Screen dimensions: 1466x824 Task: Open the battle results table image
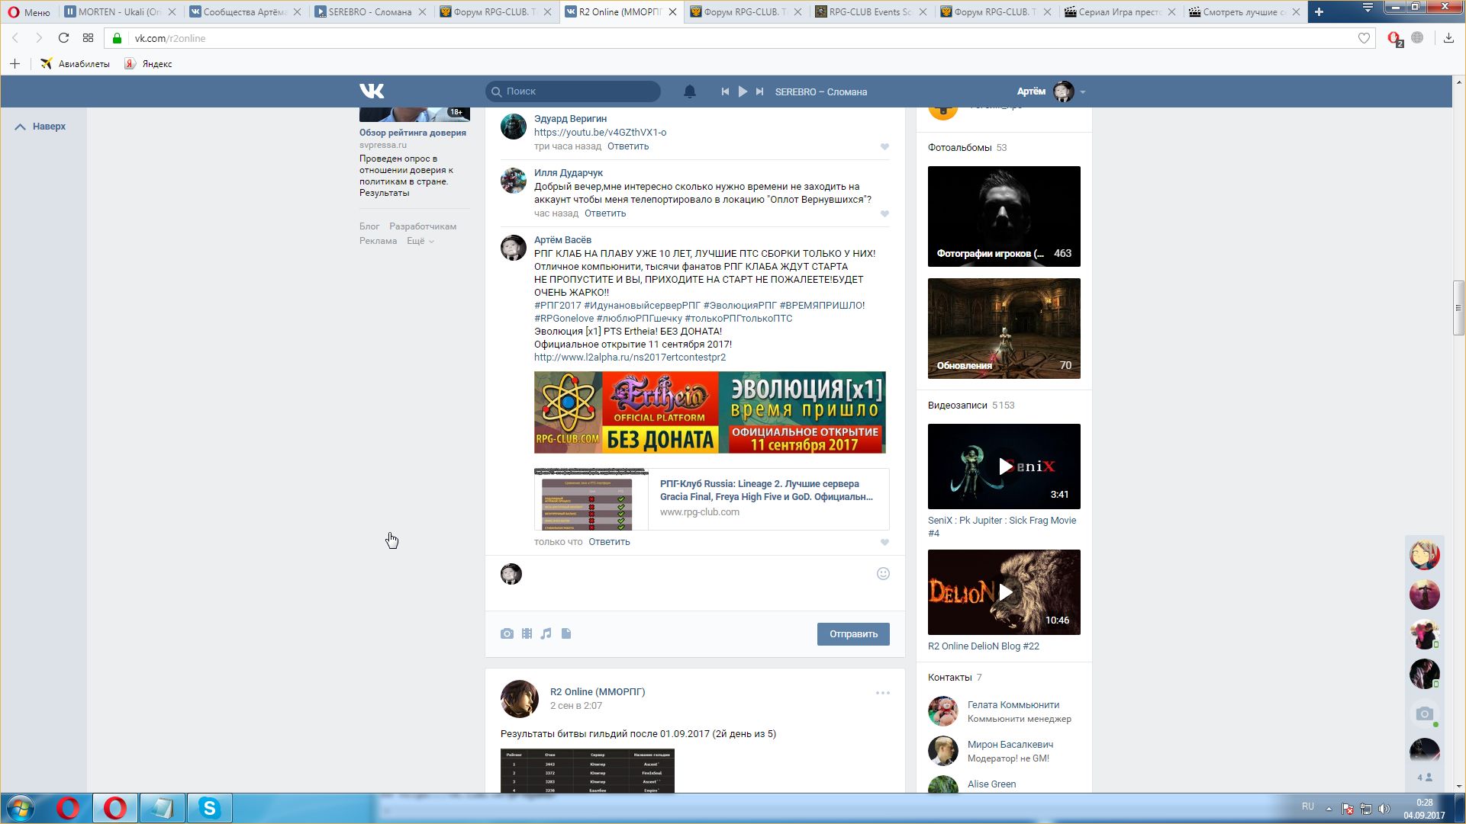588,771
